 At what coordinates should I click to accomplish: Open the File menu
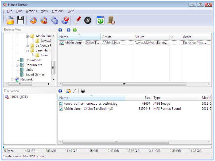[10, 11]
